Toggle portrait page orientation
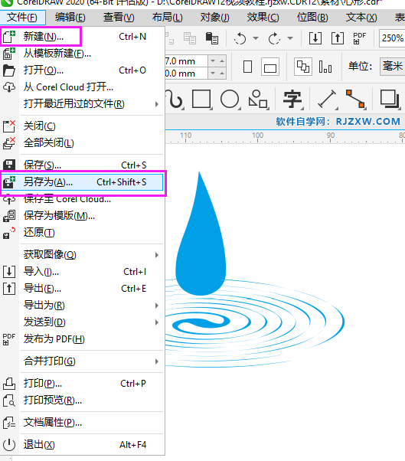Image resolution: width=405 pixels, height=461 pixels. pyautogui.click(x=248, y=67)
